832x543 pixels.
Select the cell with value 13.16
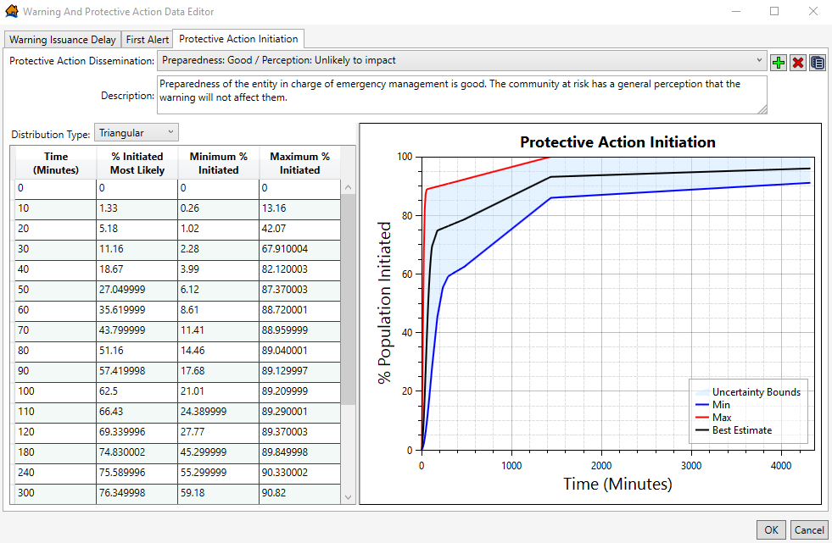tap(299, 208)
